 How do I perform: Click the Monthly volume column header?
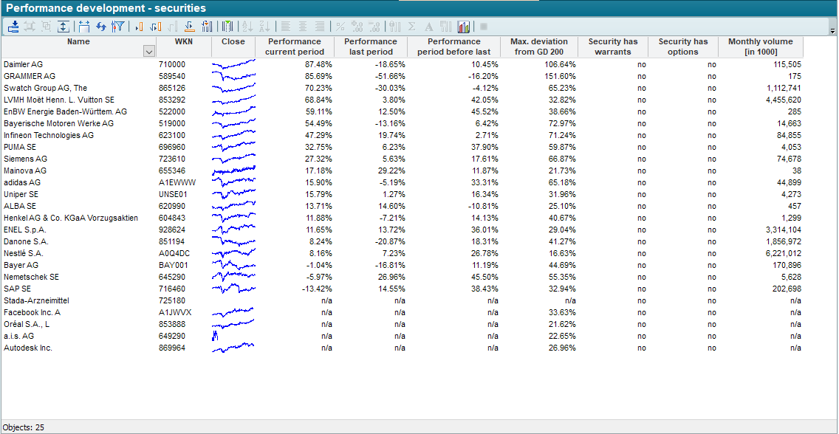click(x=760, y=46)
